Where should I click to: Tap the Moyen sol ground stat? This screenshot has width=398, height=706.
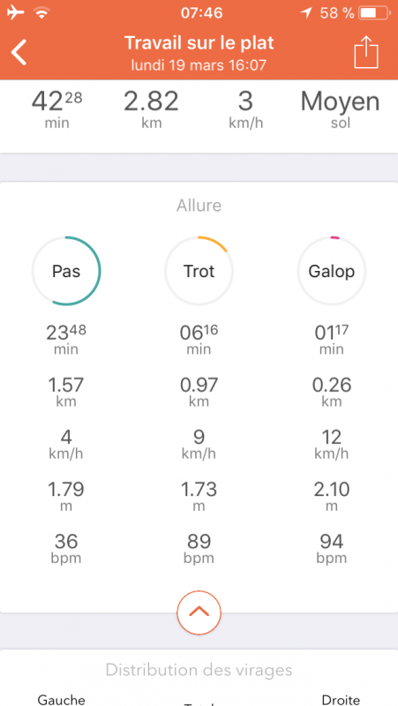341,109
